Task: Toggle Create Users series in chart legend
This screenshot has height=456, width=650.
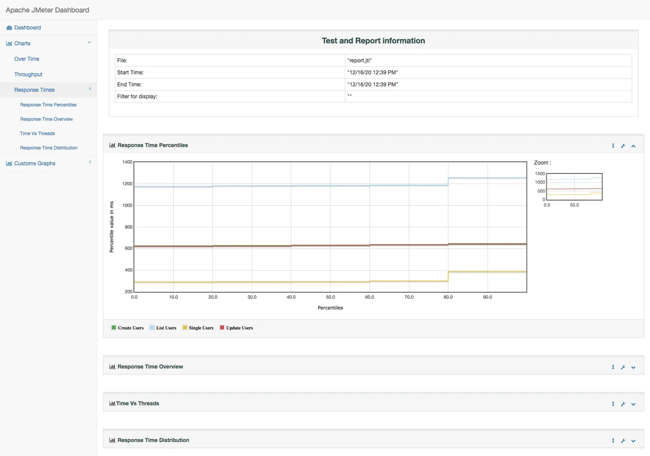Action: 128,328
